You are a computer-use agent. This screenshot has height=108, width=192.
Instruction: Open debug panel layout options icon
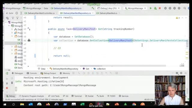[x=177, y=73]
